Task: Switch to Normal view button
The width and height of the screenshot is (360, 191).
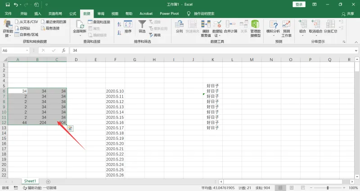Action: pos(280,188)
